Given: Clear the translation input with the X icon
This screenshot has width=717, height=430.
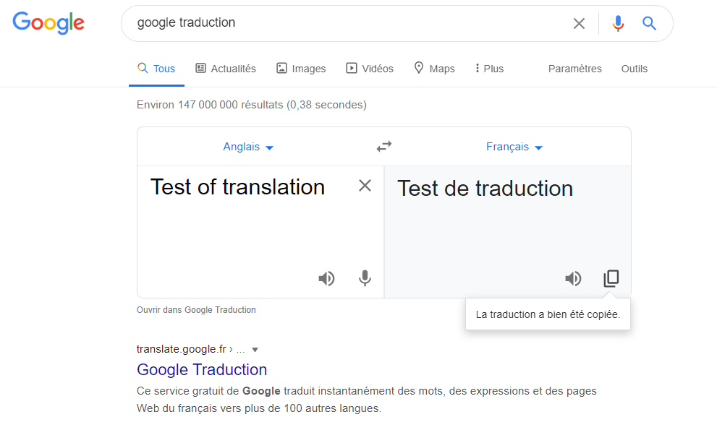Looking at the screenshot, I should 365,186.
